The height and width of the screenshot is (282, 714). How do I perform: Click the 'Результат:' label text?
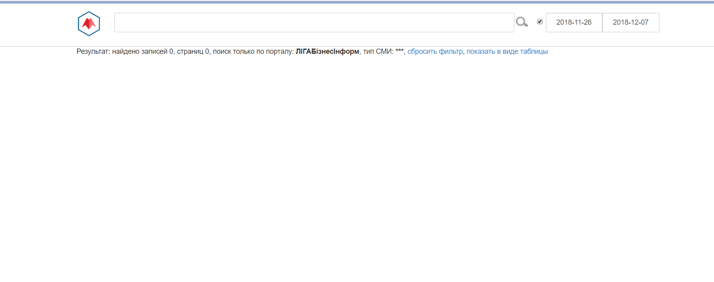[x=93, y=51]
